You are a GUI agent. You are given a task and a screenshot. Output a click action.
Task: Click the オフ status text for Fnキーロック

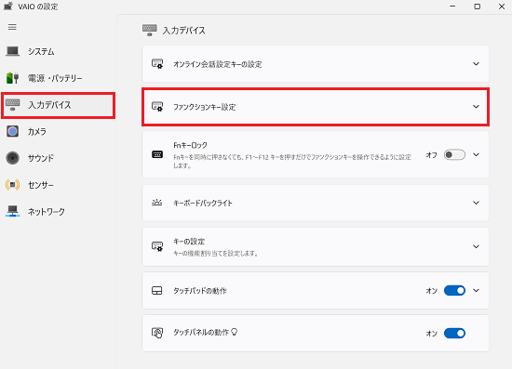[x=431, y=155]
